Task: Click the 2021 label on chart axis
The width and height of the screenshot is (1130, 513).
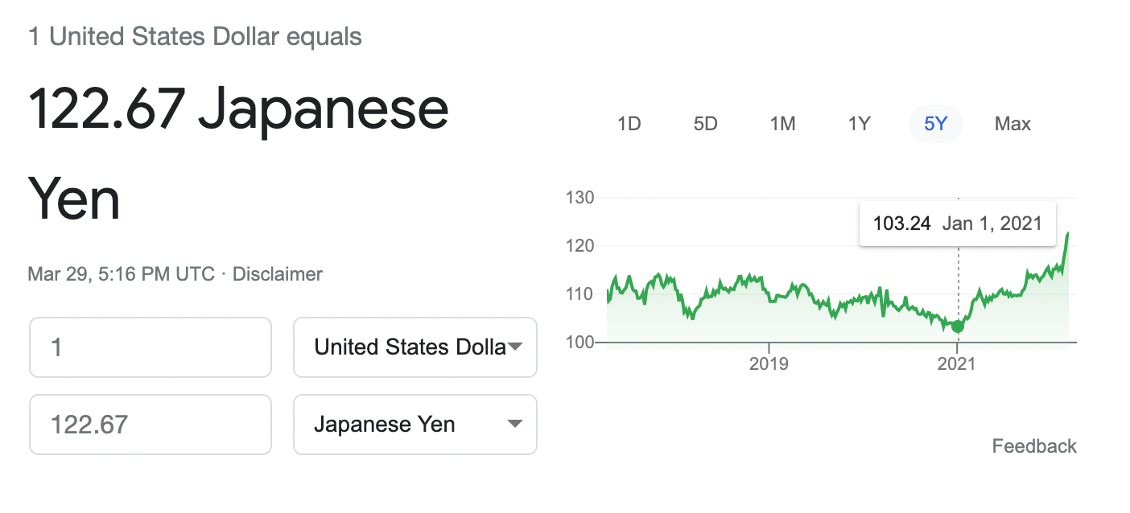Action: (957, 364)
